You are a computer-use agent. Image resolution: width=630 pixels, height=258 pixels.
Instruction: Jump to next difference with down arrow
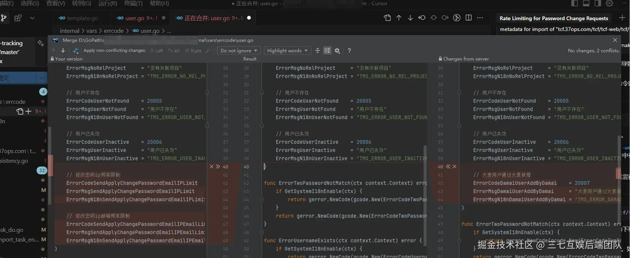63,51
